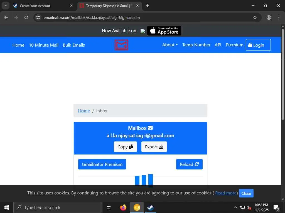Open the Temp Number nav link

click(x=196, y=45)
